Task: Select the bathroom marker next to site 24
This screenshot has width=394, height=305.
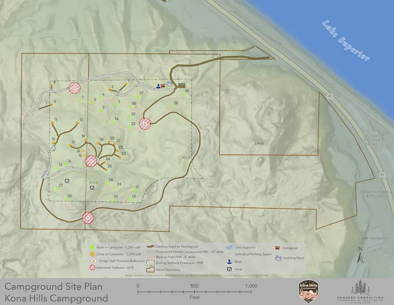Action: (91, 161)
